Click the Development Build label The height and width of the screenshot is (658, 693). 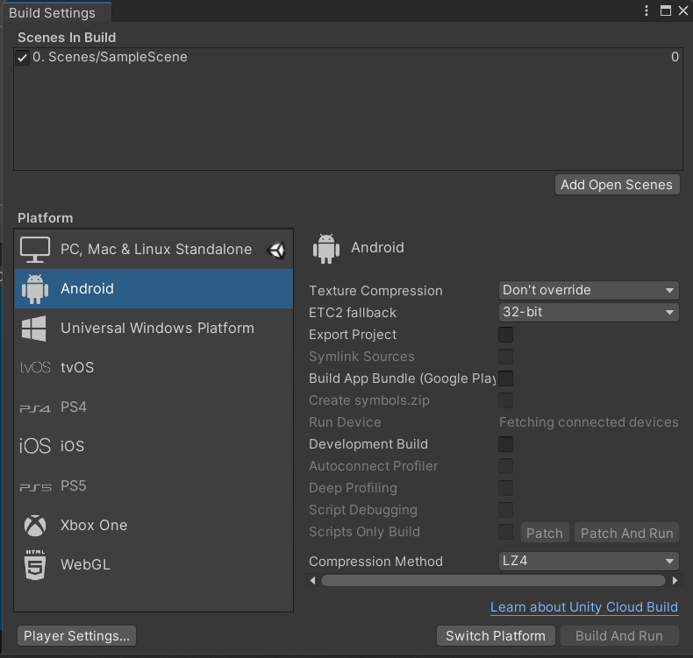368,444
